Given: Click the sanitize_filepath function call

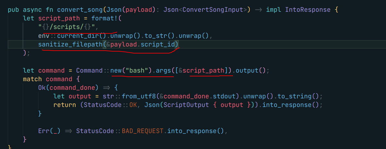Looking at the screenshot, I should coord(70,44).
